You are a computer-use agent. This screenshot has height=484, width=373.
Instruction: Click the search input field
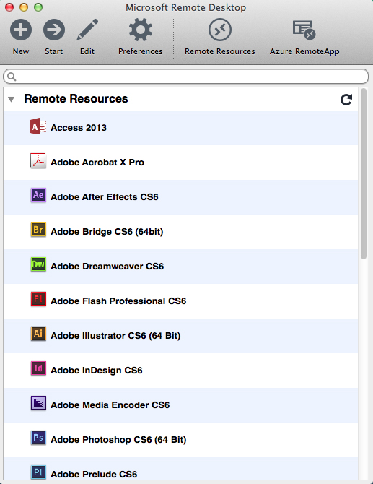tap(186, 77)
